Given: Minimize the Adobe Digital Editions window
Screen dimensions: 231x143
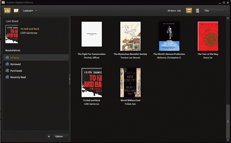Looking at the screenshot, I should (220, 3).
